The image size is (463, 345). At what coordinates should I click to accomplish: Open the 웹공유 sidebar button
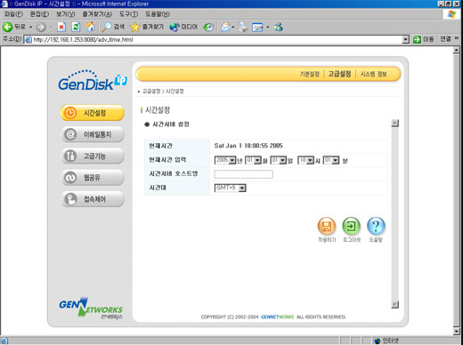click(93, 178)
